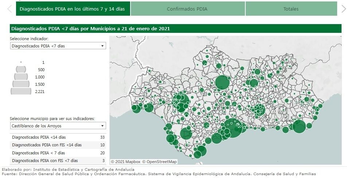Click the right arrow to next tabs
Image resolution: width=347 pixels, height=181 pixels.
coord(343,9)
